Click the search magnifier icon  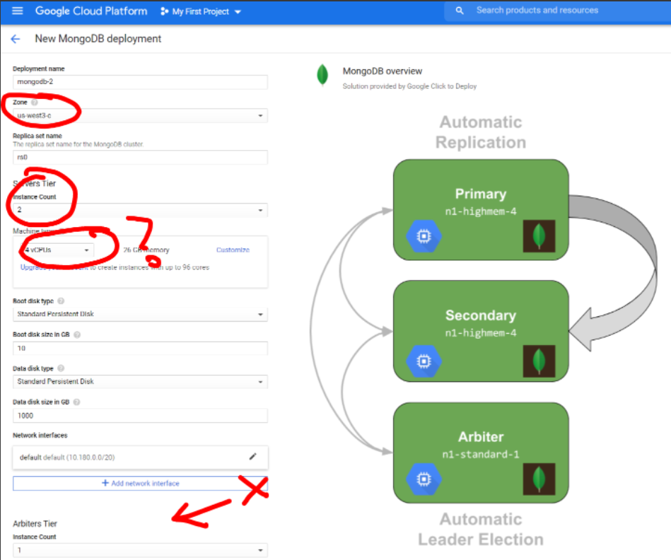[x=459, y=11]
